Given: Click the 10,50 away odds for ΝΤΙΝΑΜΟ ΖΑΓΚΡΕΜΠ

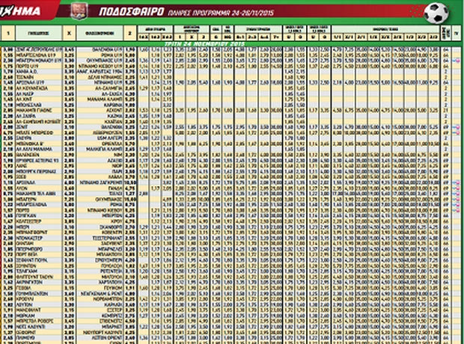Looking at the screenshot, I should point(130,182).
